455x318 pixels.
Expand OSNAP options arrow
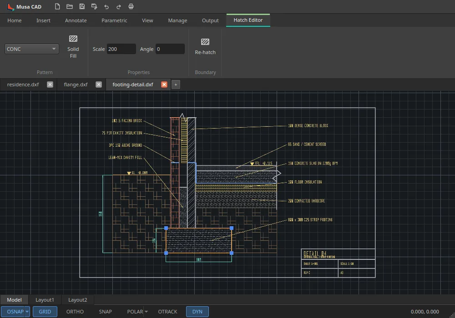click(27, 312)
